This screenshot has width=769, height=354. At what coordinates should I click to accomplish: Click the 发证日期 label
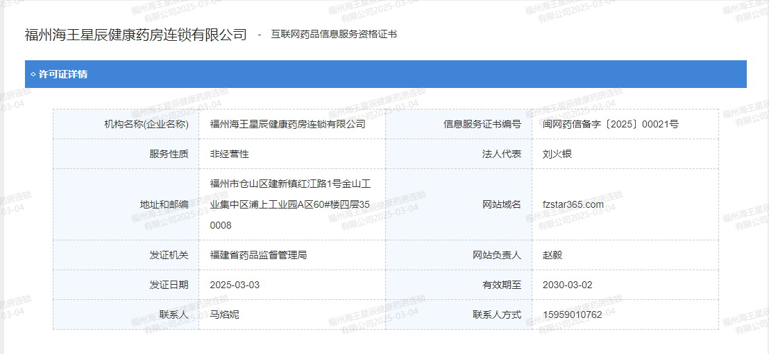click(169, 285)
